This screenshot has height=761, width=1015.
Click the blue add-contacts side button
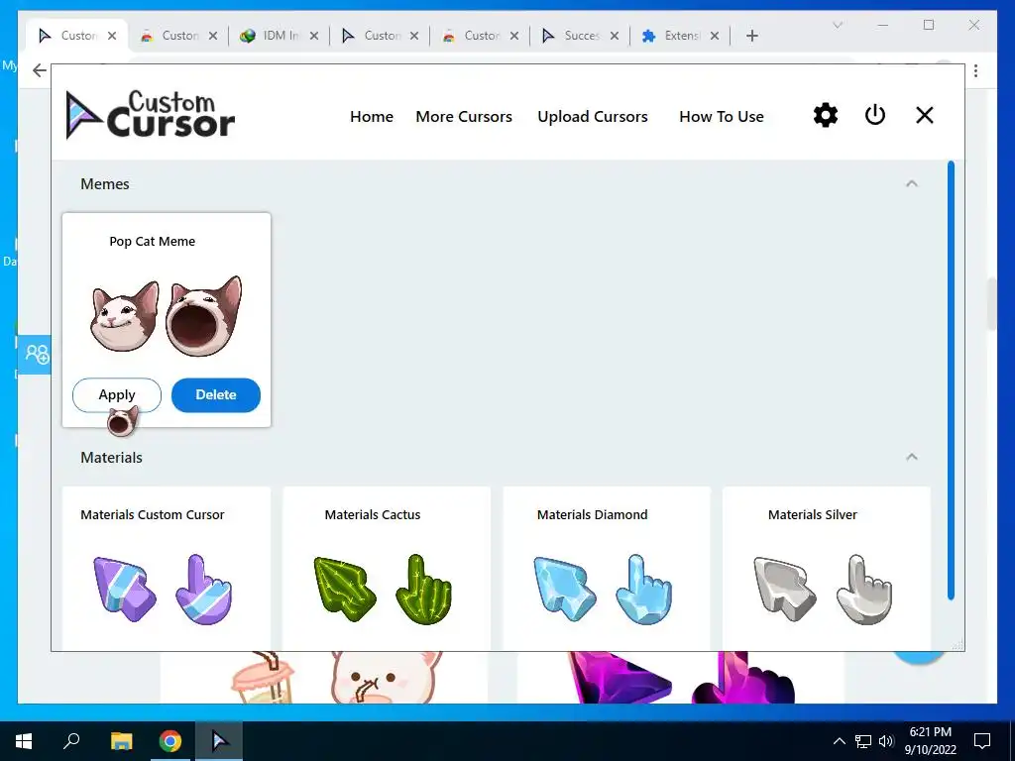pyautogui.click(x=35, y=354)
